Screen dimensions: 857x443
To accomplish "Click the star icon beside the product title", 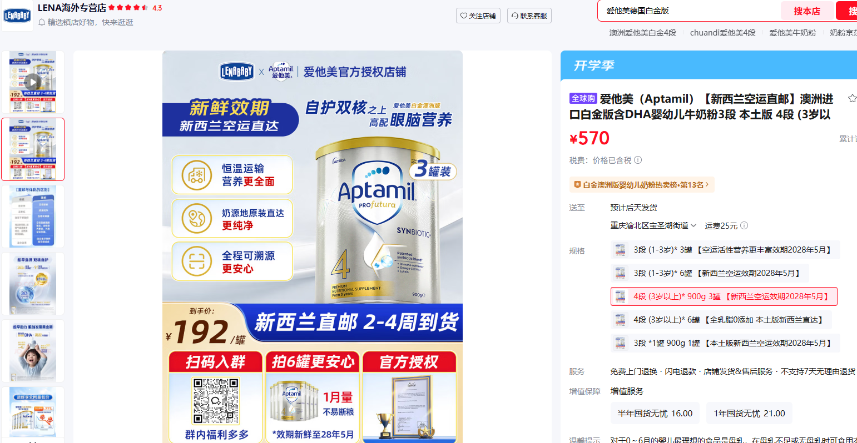I will 851,99.
